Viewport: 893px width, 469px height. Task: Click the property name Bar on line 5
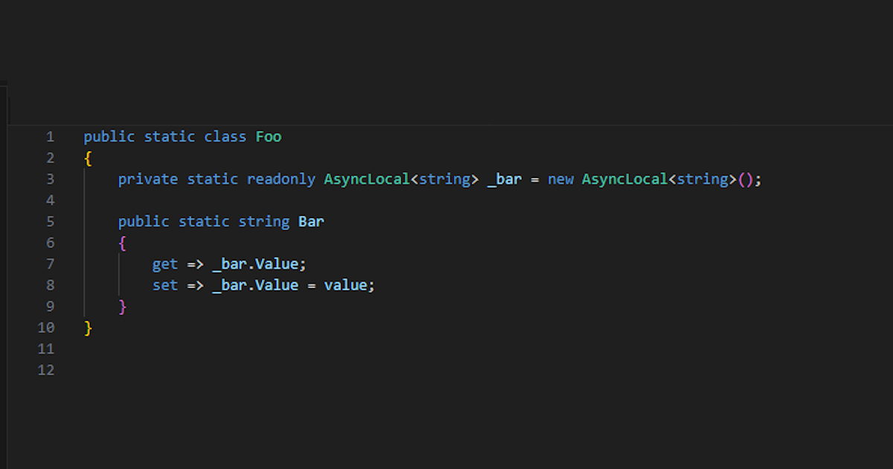tap(311, 222)
